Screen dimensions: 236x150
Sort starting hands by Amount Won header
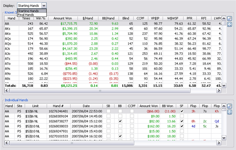pos(63,19)
